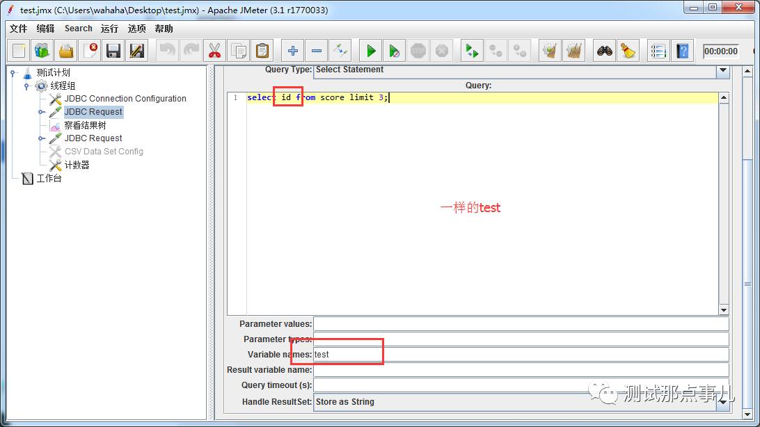The image size is (760, 427).
Task: Click the Undo arrow icon
Action: coord(168,51)
